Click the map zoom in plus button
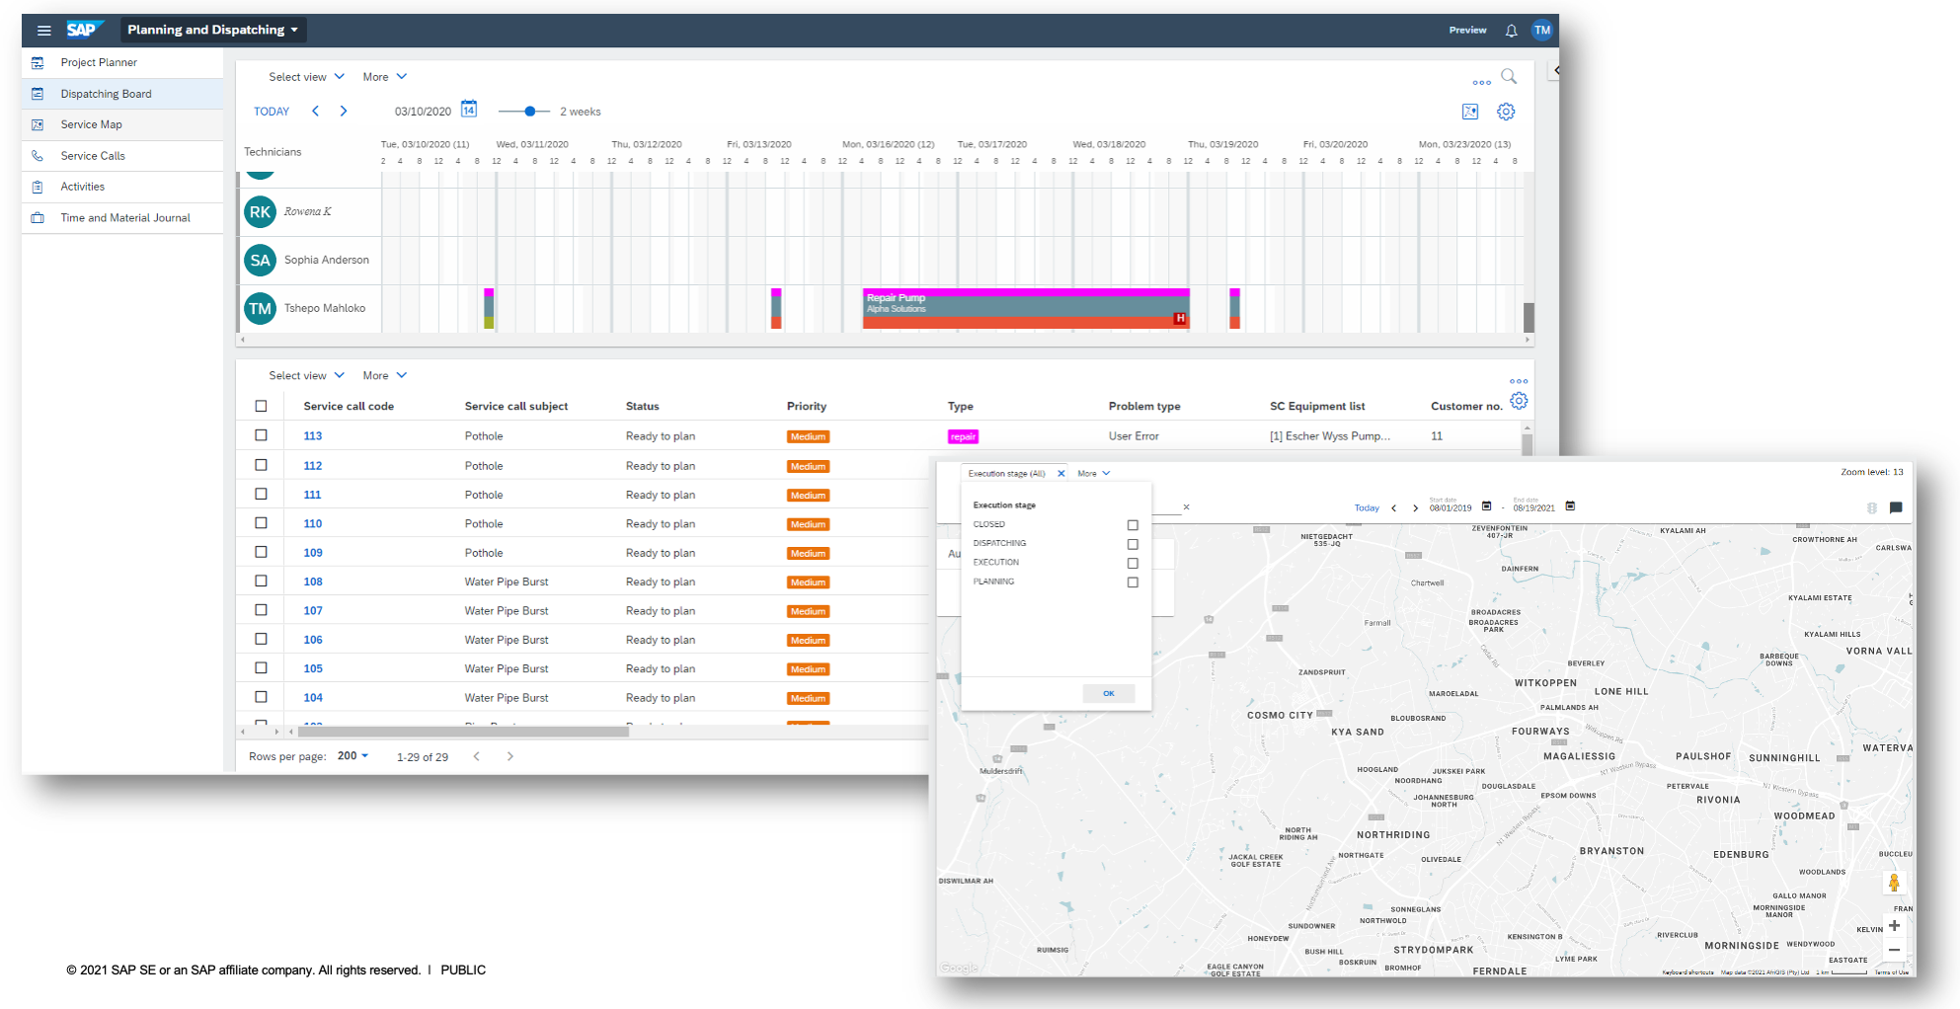Screen dimensions: 1960x1009 pos(1894,926)
